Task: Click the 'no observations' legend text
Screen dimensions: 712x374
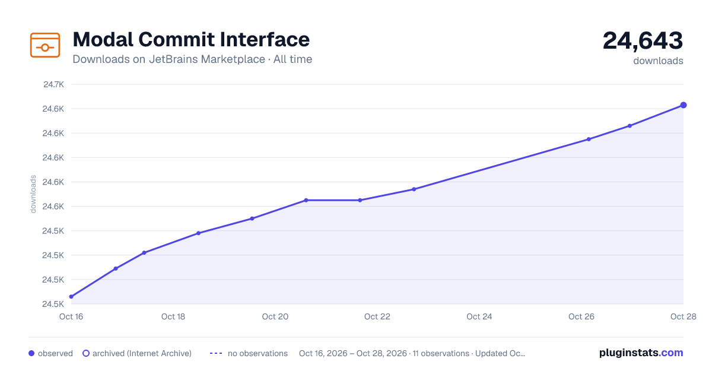Action: pyautogui.click(x=258, y=353)
